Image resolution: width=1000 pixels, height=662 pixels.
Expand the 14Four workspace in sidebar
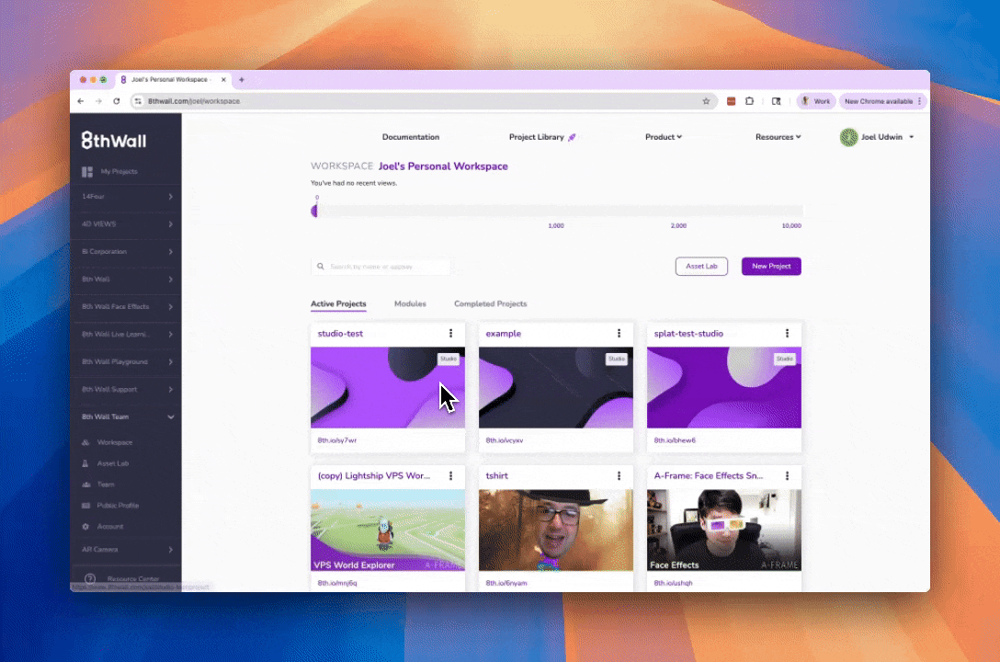click(x=171, y=197)
